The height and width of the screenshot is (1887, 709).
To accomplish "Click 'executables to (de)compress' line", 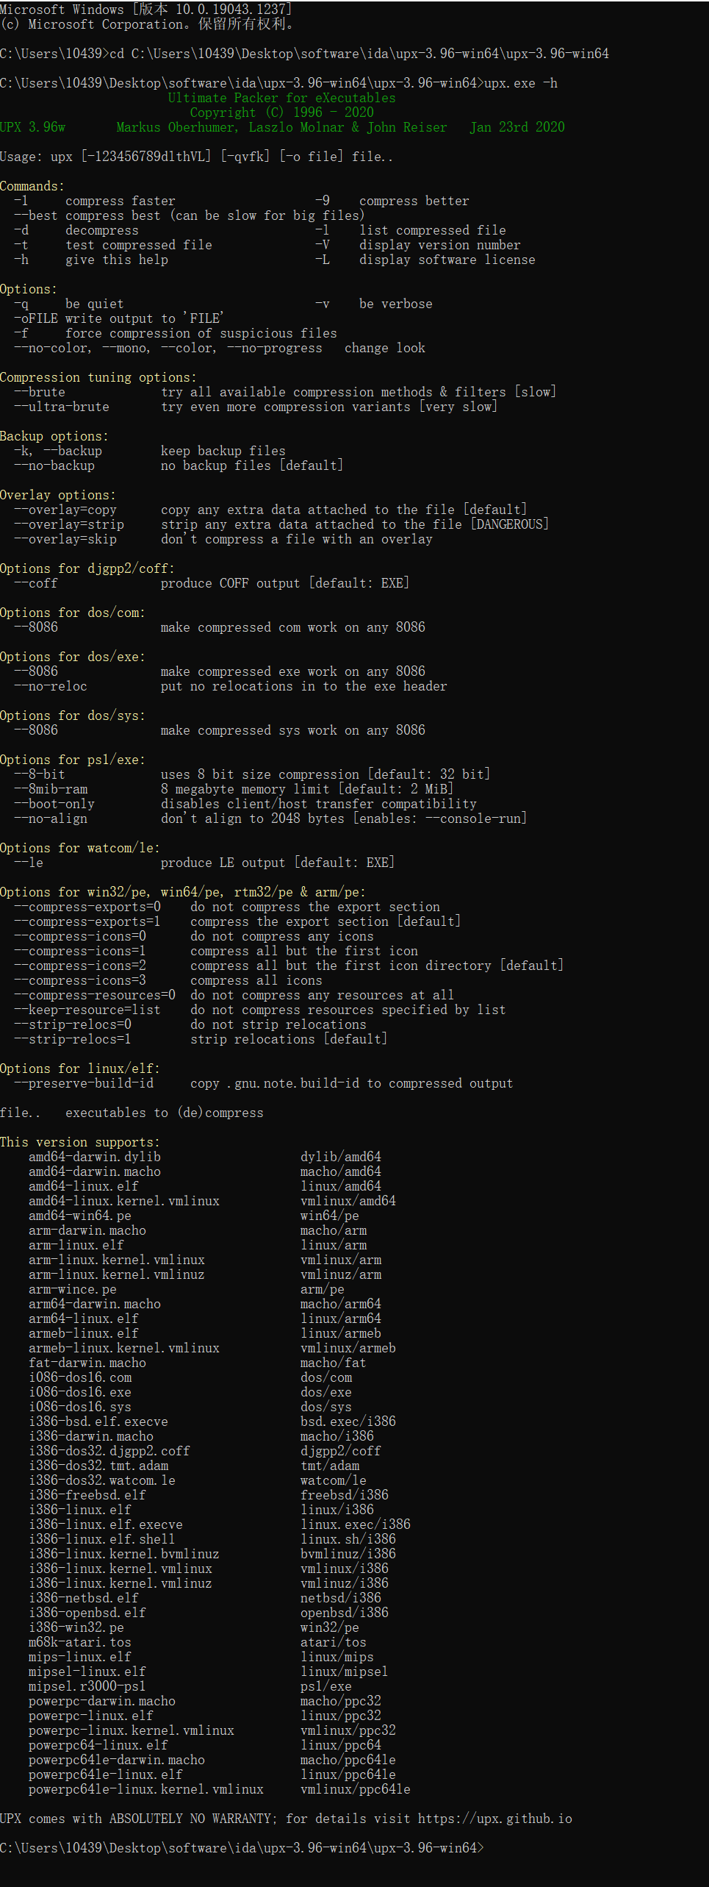I will (165, 1113).
